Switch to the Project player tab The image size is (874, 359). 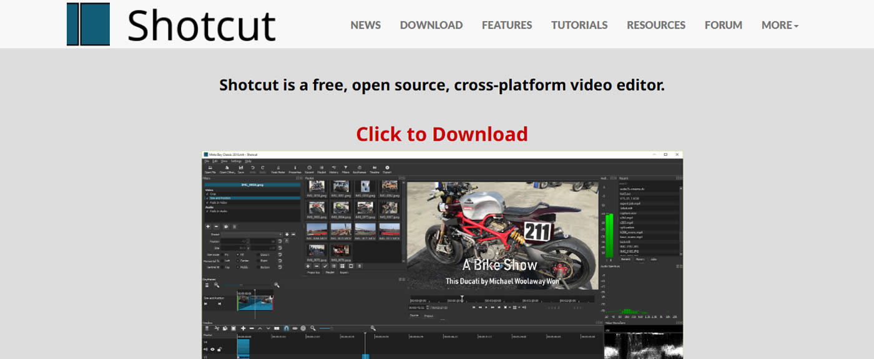click(x=429, y=316)
